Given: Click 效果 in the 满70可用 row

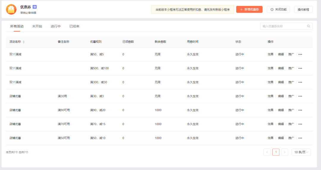Looking at the screenshot, I should pyautogui.click(x=270, y=124).
